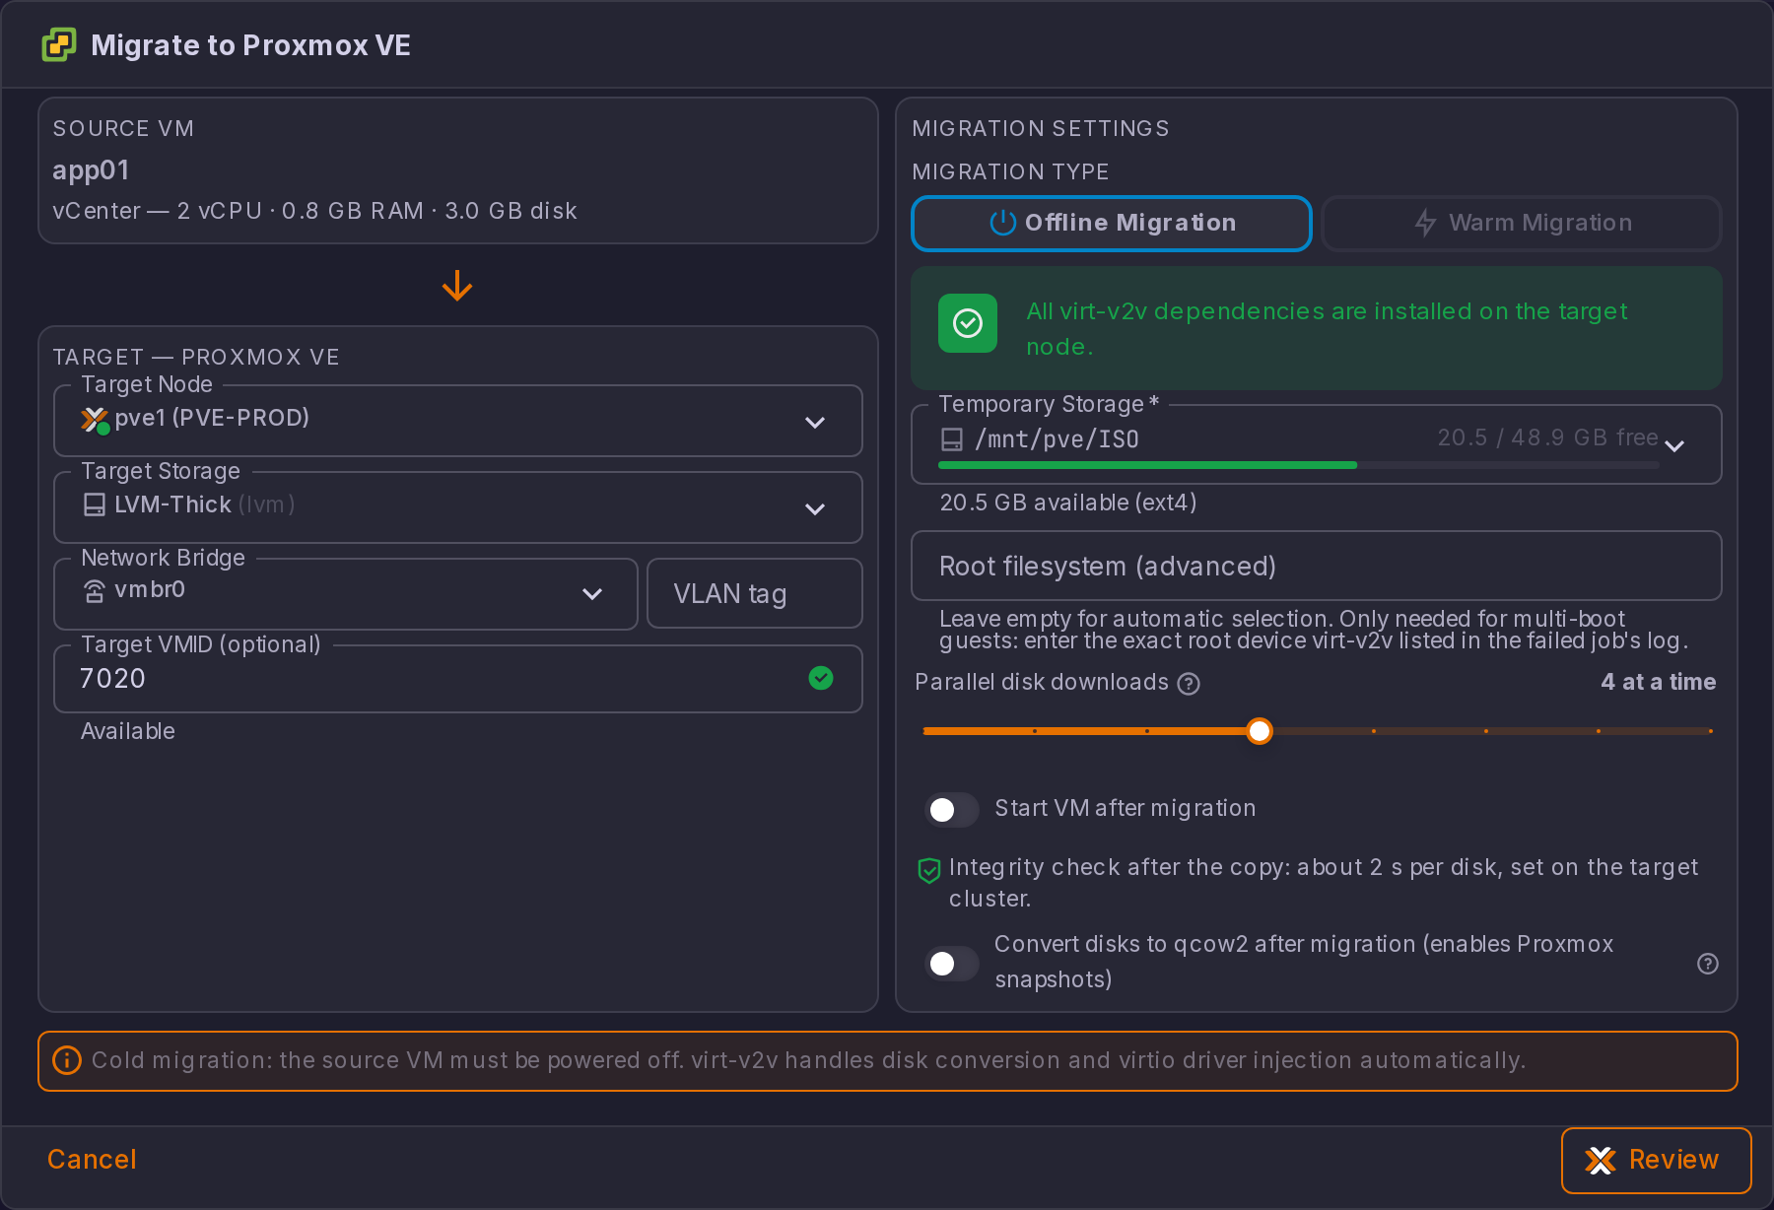Image resolution: width=1774 pixels, height=1210 pixels.
Task: Click the Cancel button
Action: 92,1160
